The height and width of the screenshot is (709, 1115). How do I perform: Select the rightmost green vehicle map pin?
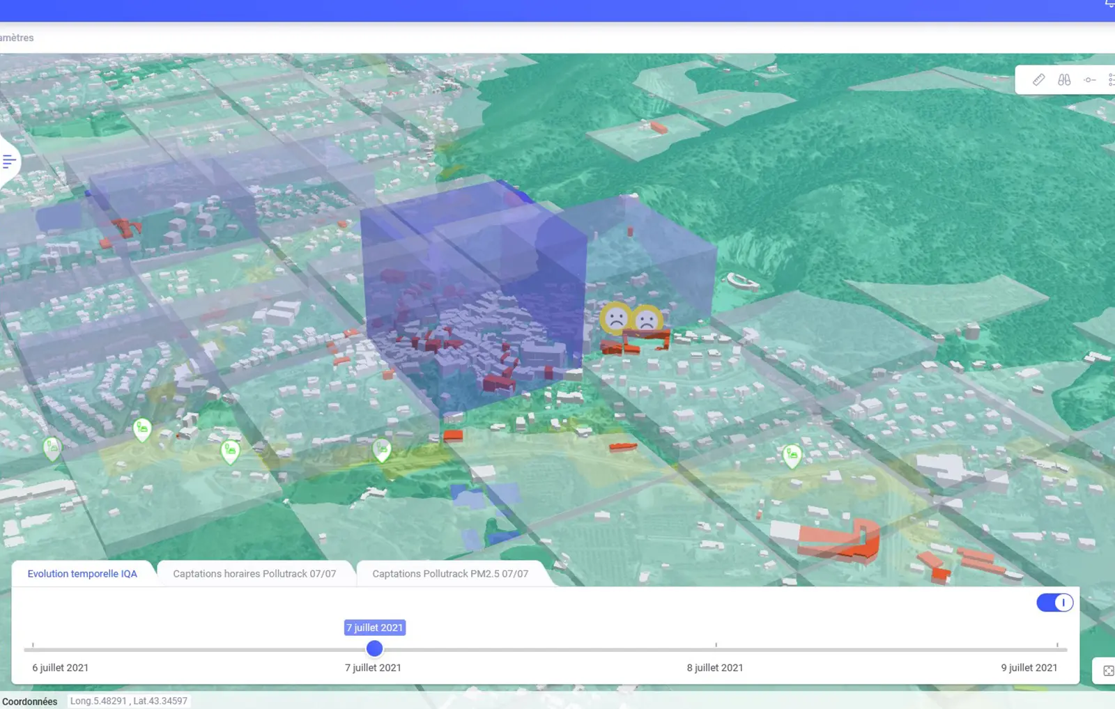click(792, 456)
